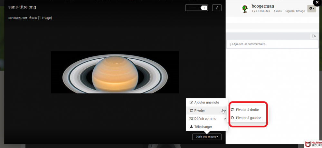Open the Pivoter submenu entry
The height and width of the screenshot is (148, 322).
click(x=207, y=111)
